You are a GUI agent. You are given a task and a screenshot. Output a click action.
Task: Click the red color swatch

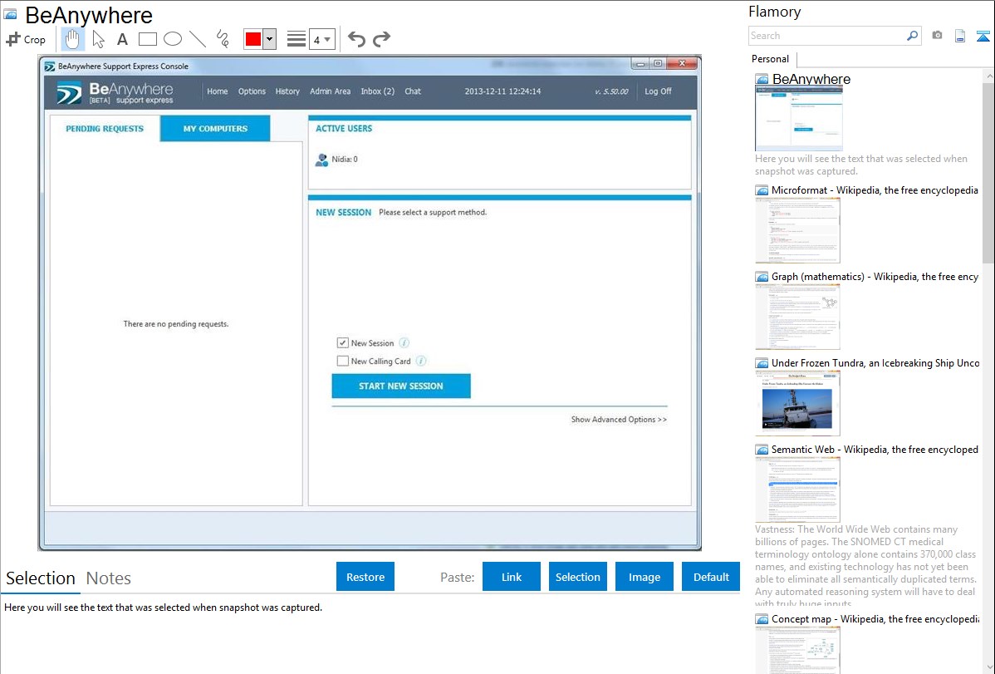click(252, 39)
